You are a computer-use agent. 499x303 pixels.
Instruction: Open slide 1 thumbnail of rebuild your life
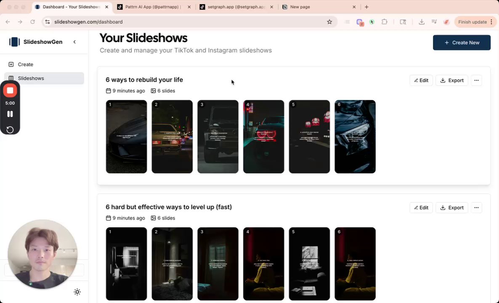point(126,137)
